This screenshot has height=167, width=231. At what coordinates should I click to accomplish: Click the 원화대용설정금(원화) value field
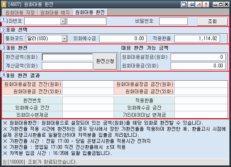point(198,57)
